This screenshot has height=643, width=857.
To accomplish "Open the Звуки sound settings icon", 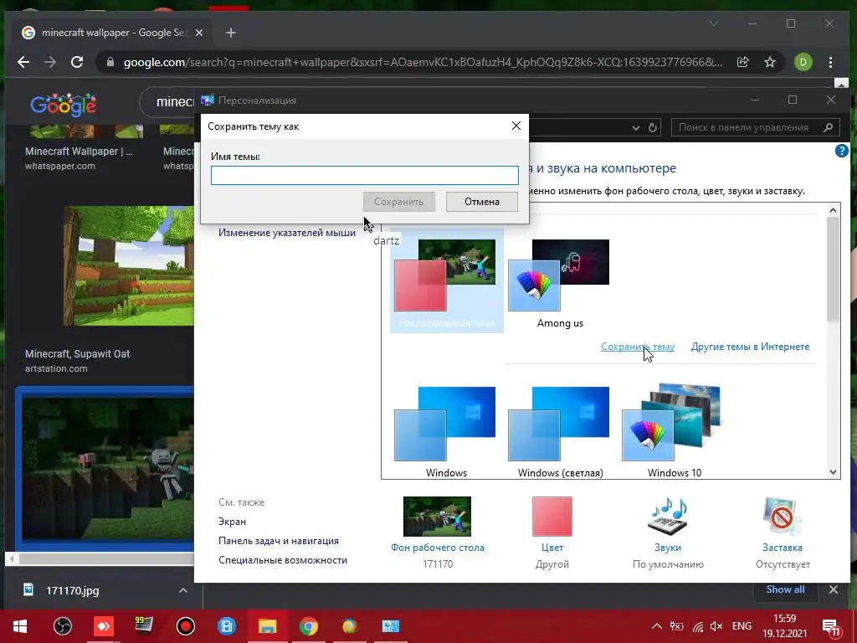I will click(x=667, y=517).
